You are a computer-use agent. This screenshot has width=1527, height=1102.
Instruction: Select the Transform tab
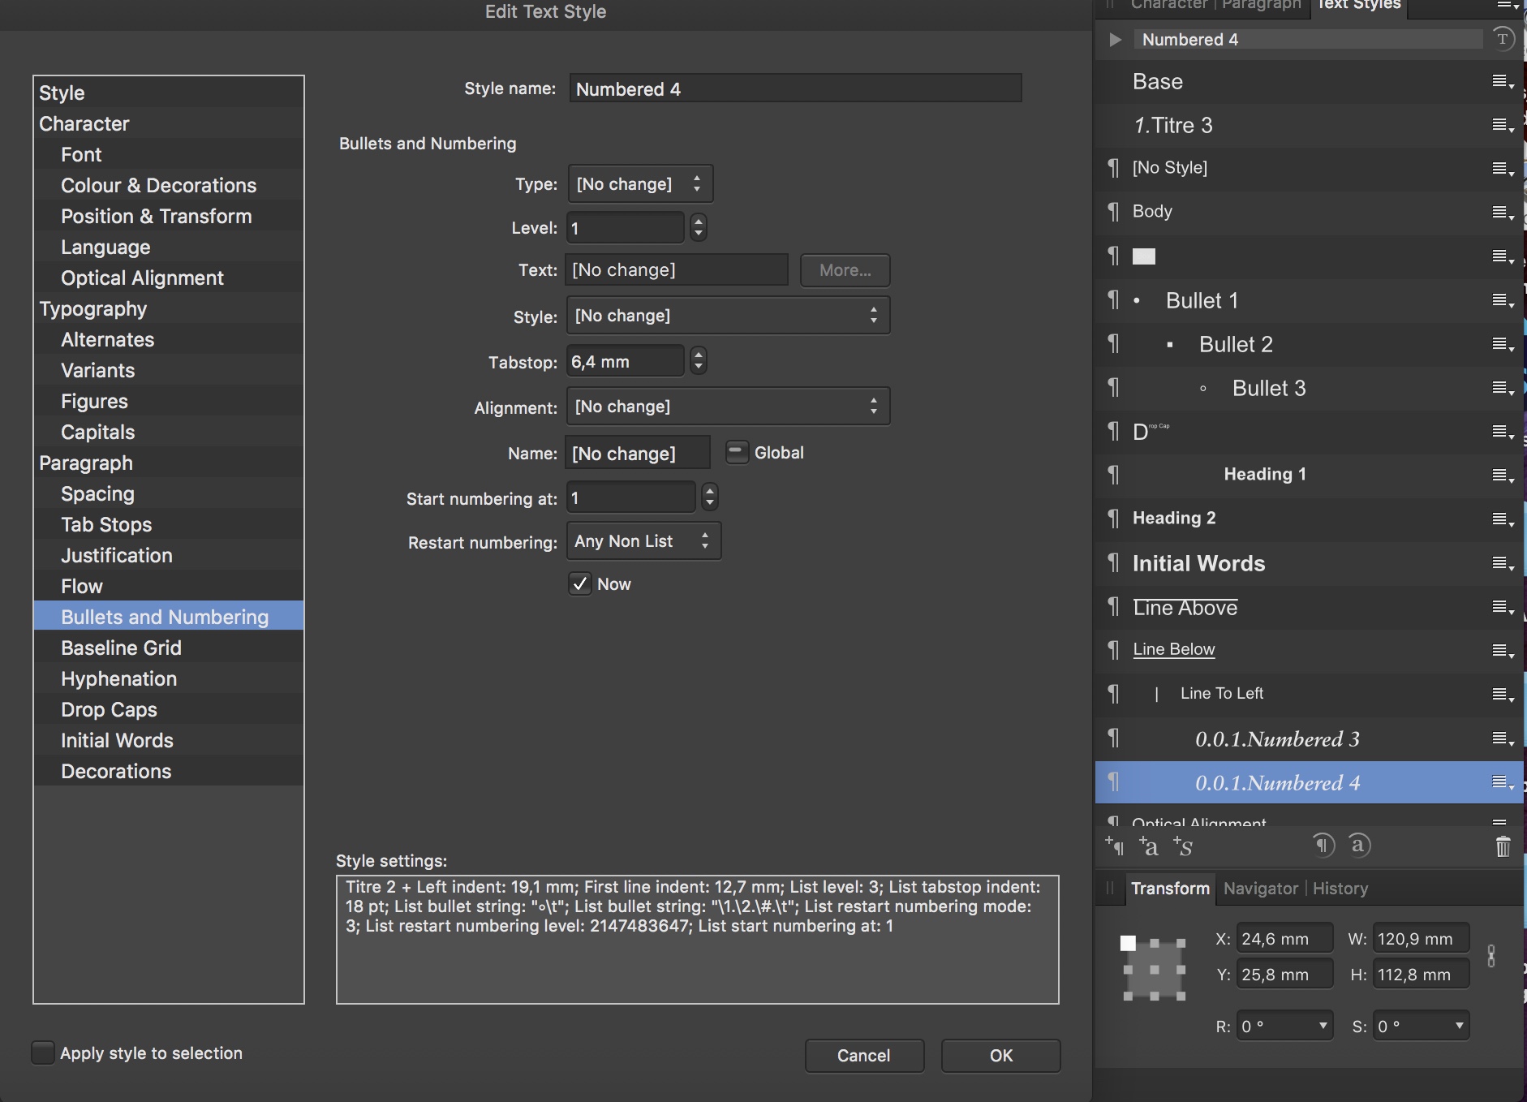pos(1170,889)
